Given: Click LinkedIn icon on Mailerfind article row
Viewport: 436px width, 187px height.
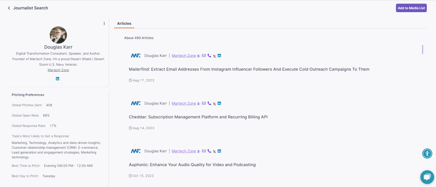Looking at the screenshot, I should [219, 56].
